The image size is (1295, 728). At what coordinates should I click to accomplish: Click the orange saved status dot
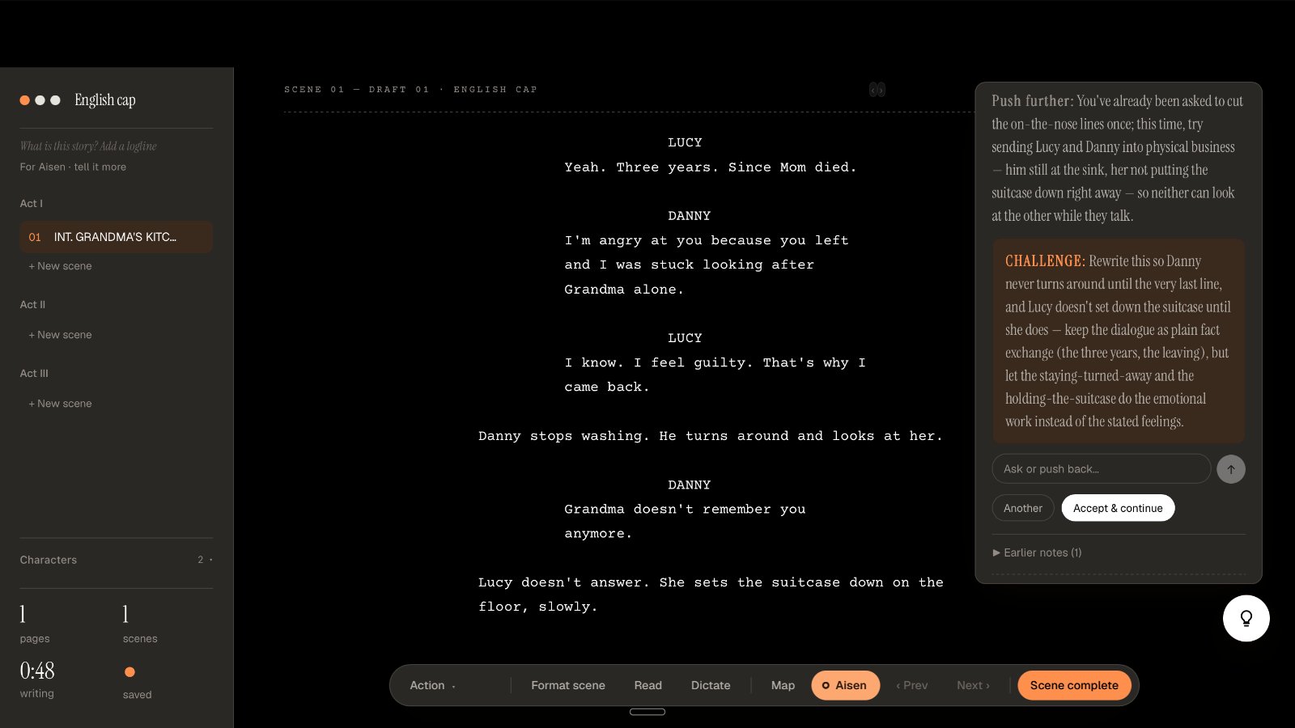pyautogui.click(x=129, y=672)
